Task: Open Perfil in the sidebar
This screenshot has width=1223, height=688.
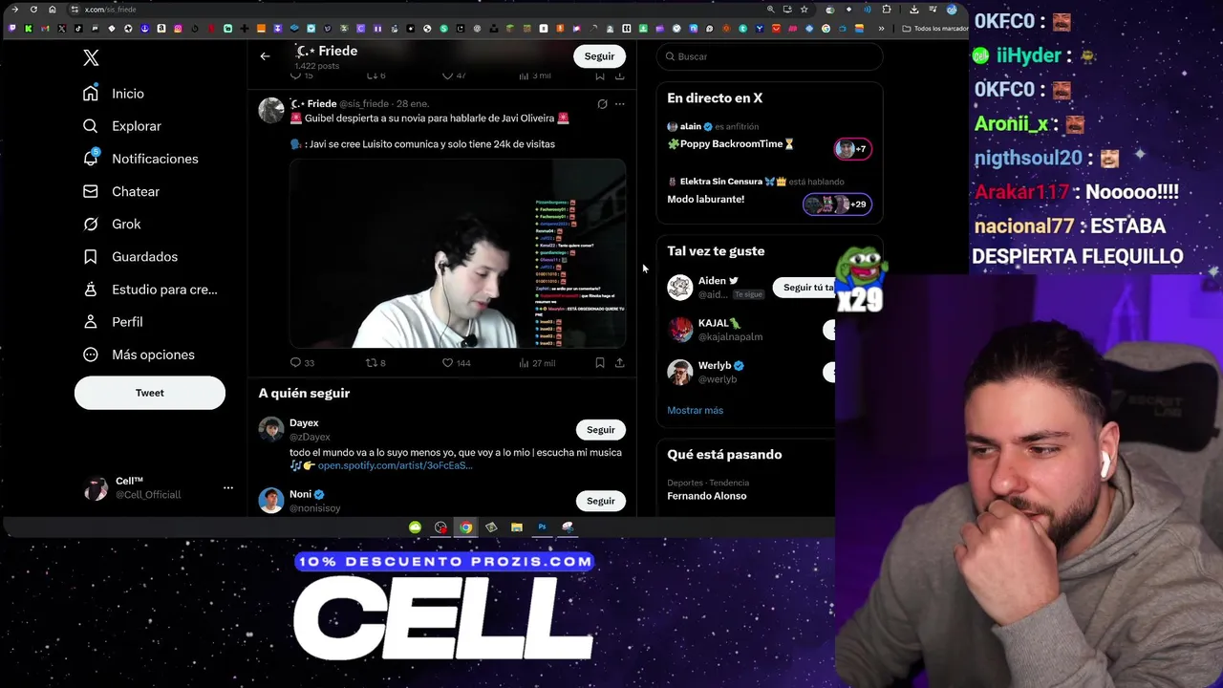Action: (112, 322)
